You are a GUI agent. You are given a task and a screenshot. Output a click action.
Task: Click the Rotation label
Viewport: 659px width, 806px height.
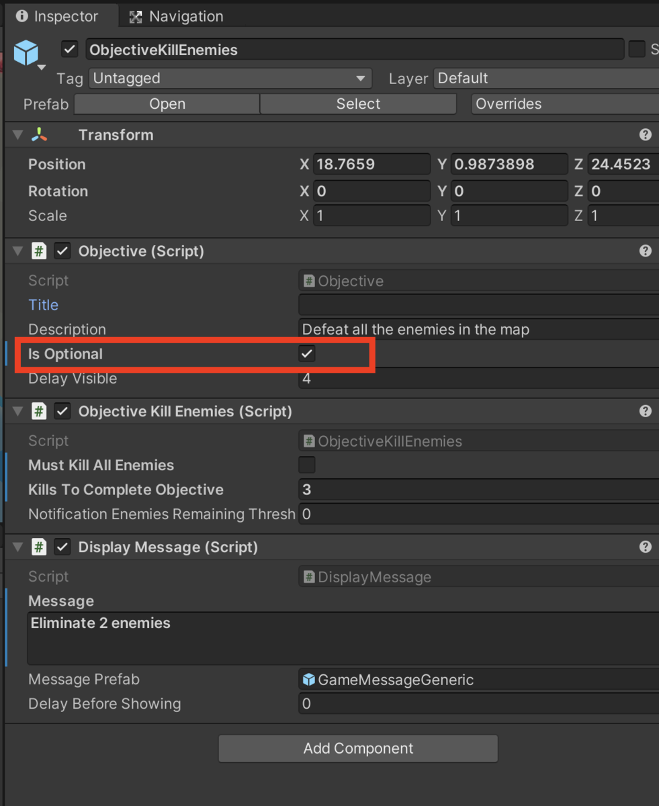point(58,191)
